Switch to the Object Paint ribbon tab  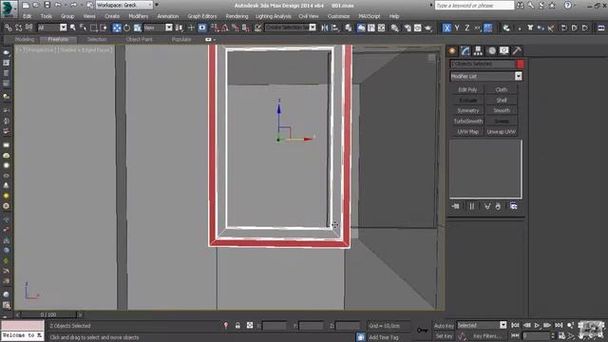[x=139, y=40]
